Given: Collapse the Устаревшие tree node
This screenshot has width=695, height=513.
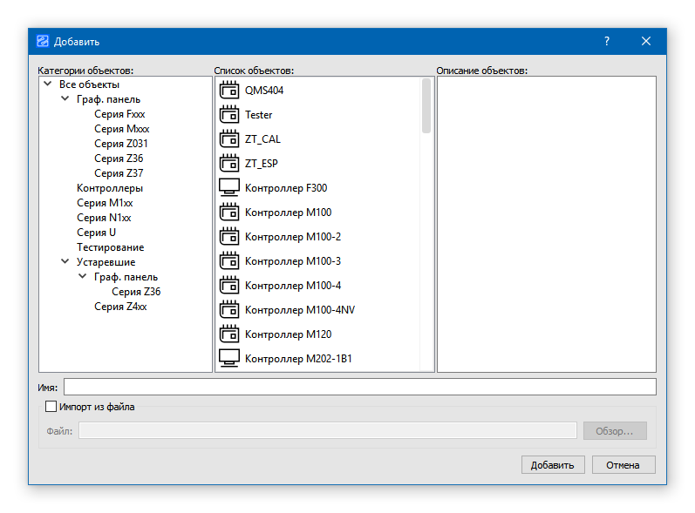Looking at the screenshot, I should tap(65, 262).
